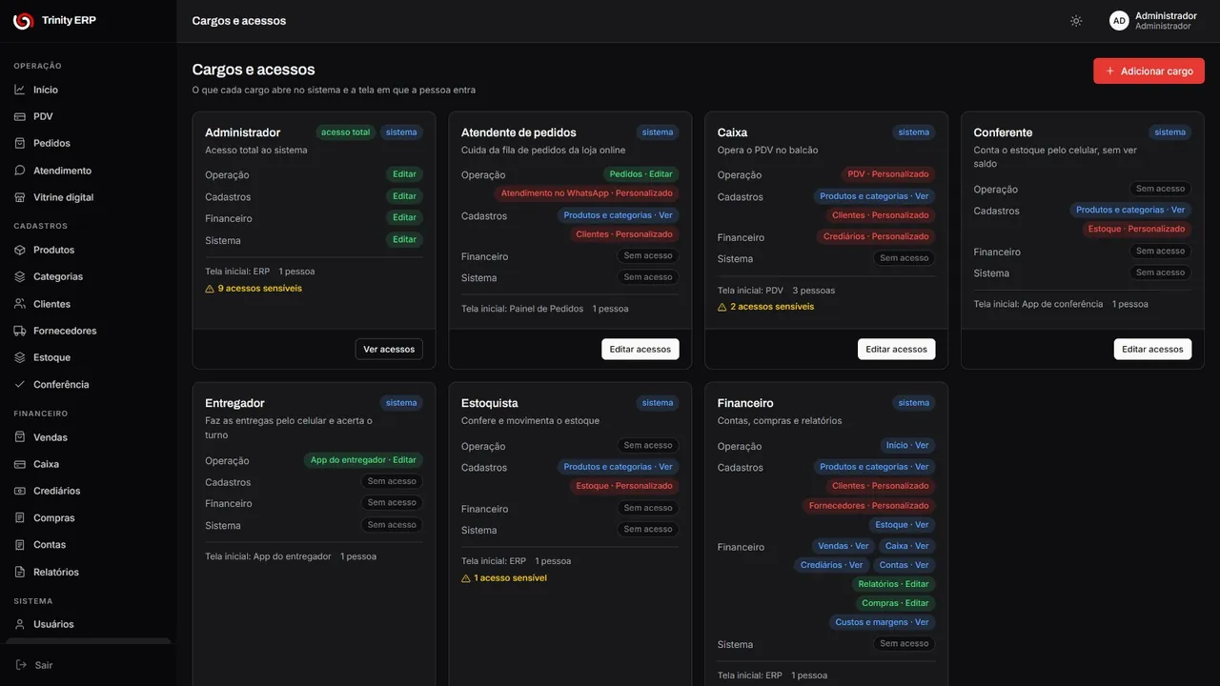Viewport: 1220px width, 686px height.
Task: Click the Fornecedores truck icon
Action: coord(20,331)
